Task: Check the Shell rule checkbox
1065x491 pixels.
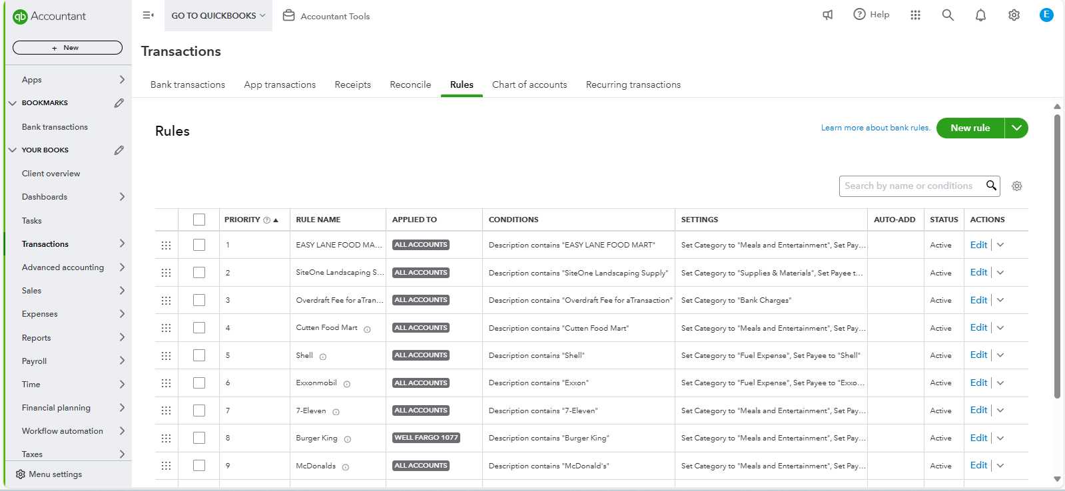Action: click(x=199, y=355)
